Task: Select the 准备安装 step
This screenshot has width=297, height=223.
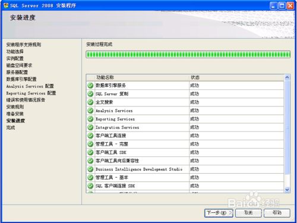Action: tap(15, 114)
